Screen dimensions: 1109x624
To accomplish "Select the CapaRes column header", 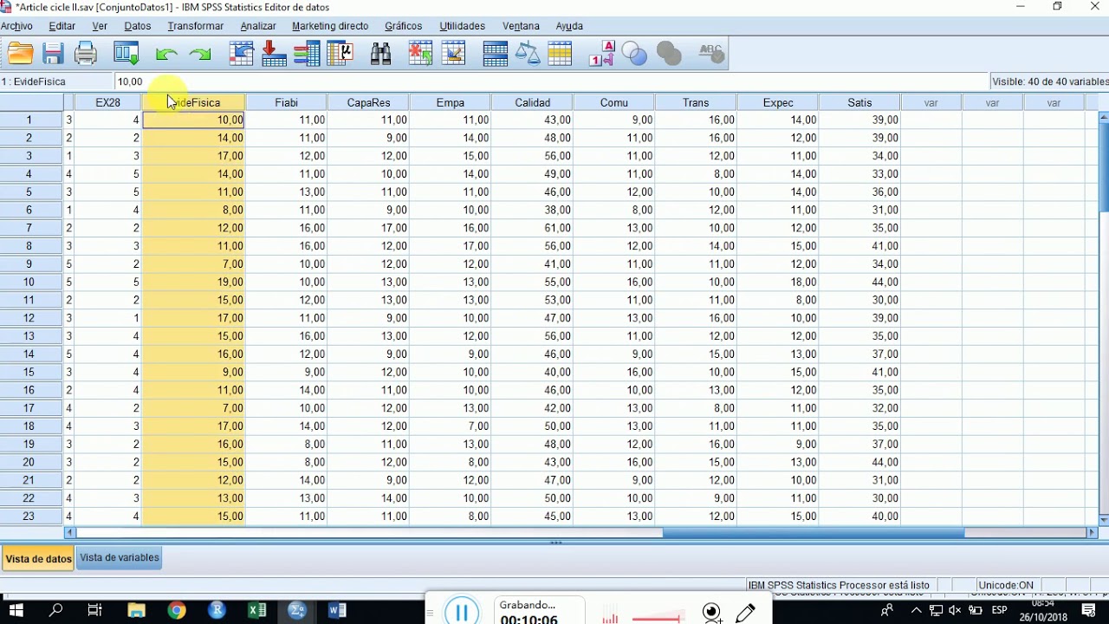I will point(369,102).
